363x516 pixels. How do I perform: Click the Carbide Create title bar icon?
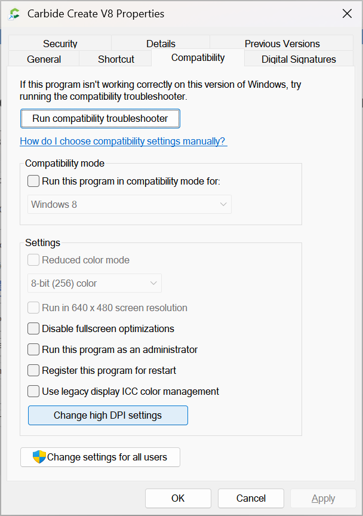tap(14, 14)
